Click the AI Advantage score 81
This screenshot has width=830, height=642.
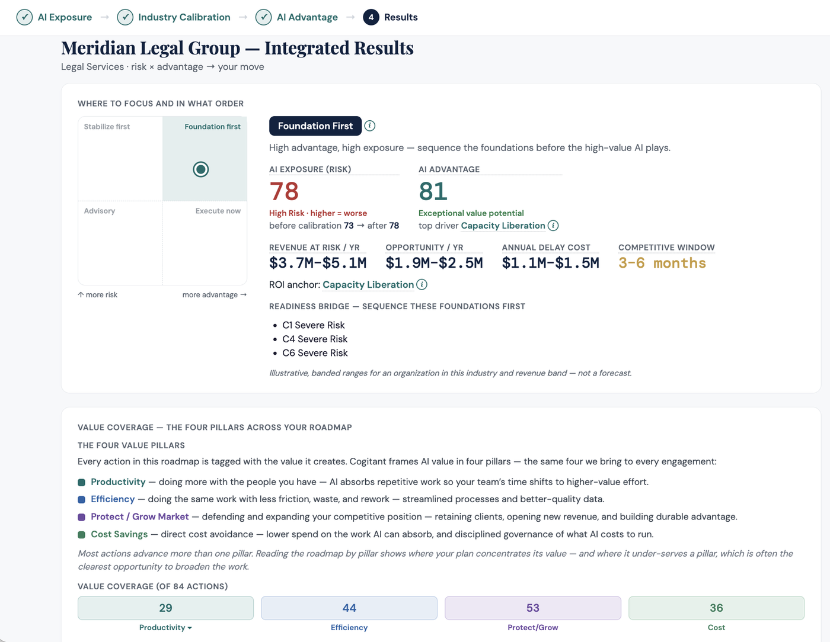click(433, 192)
